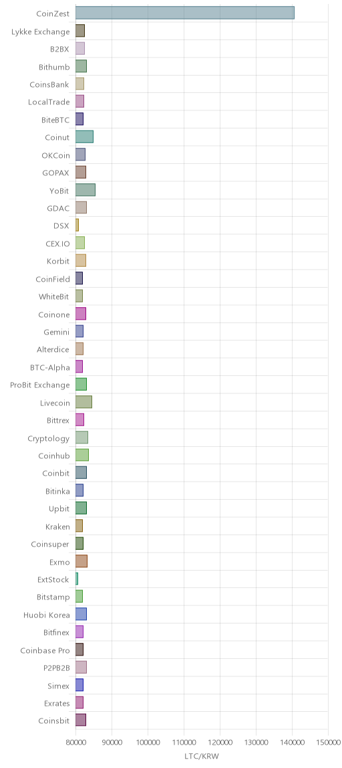This screenshot has height=768, width=342.
Task: Click the Coinut teal bar
Action: (85, 136)
